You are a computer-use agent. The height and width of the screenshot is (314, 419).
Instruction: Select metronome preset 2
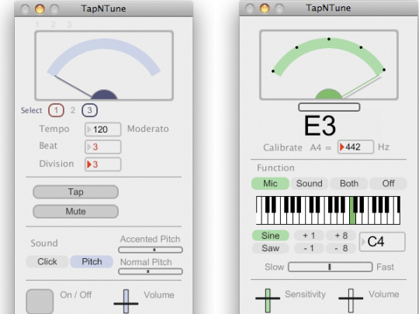tap(73, 110)
